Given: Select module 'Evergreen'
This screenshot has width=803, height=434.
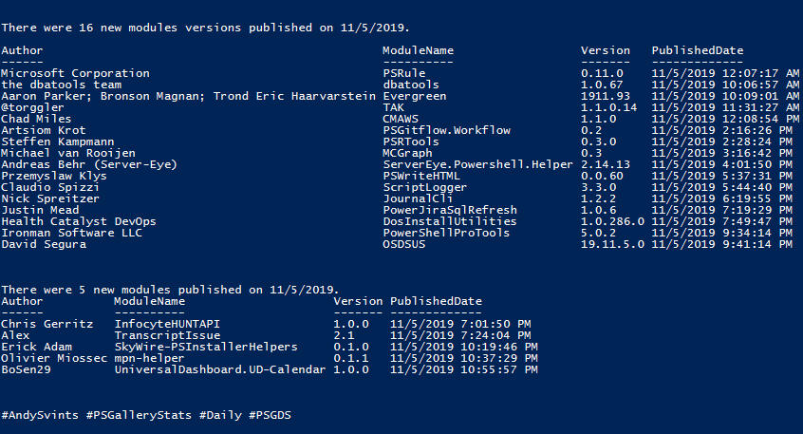Looking at the screenshot, I should click(x=415, y=96).
